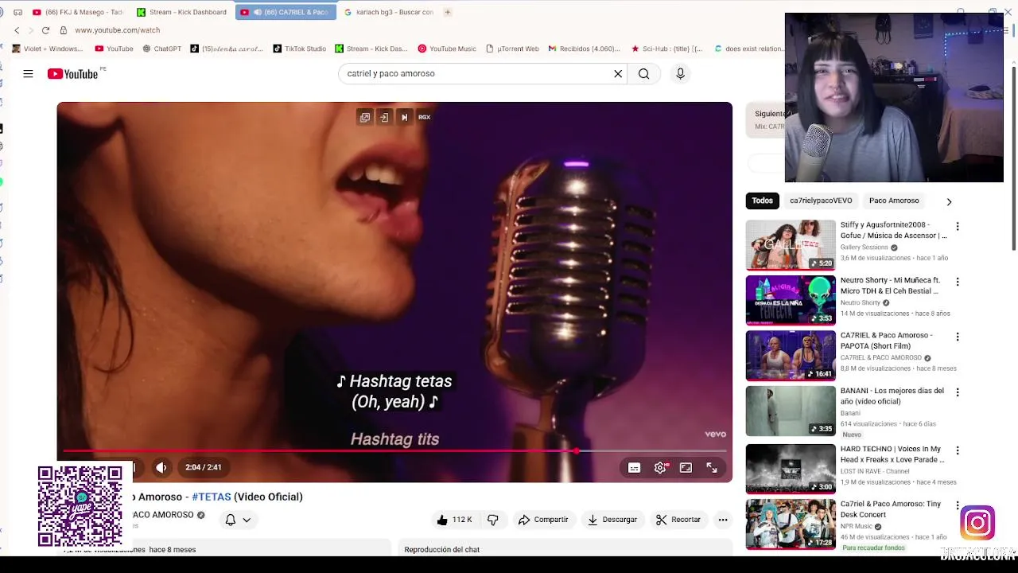Download the video via Descargar
1018x573 pixels.
coord(612,520)
